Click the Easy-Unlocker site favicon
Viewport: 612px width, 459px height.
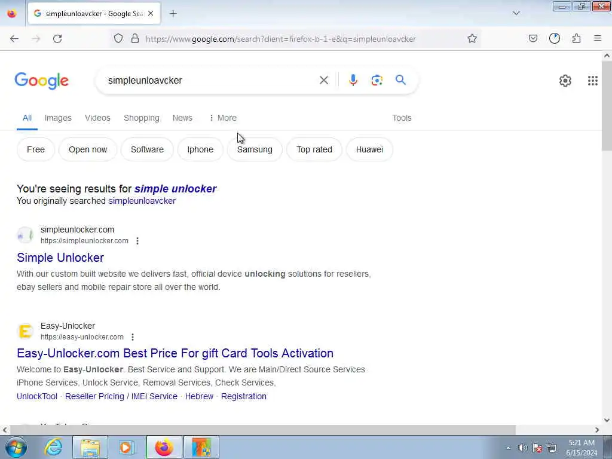[25, 331]
